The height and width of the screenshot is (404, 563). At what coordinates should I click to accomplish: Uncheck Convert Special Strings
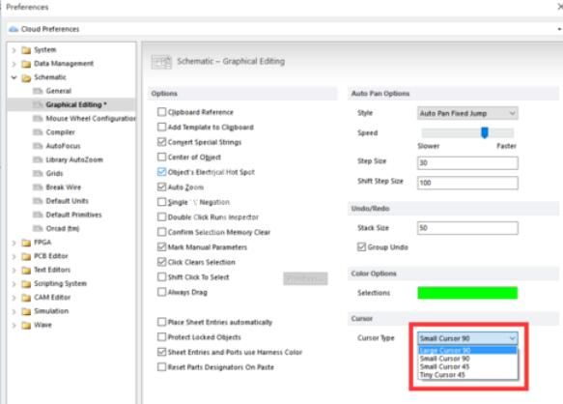pos(161,142)
